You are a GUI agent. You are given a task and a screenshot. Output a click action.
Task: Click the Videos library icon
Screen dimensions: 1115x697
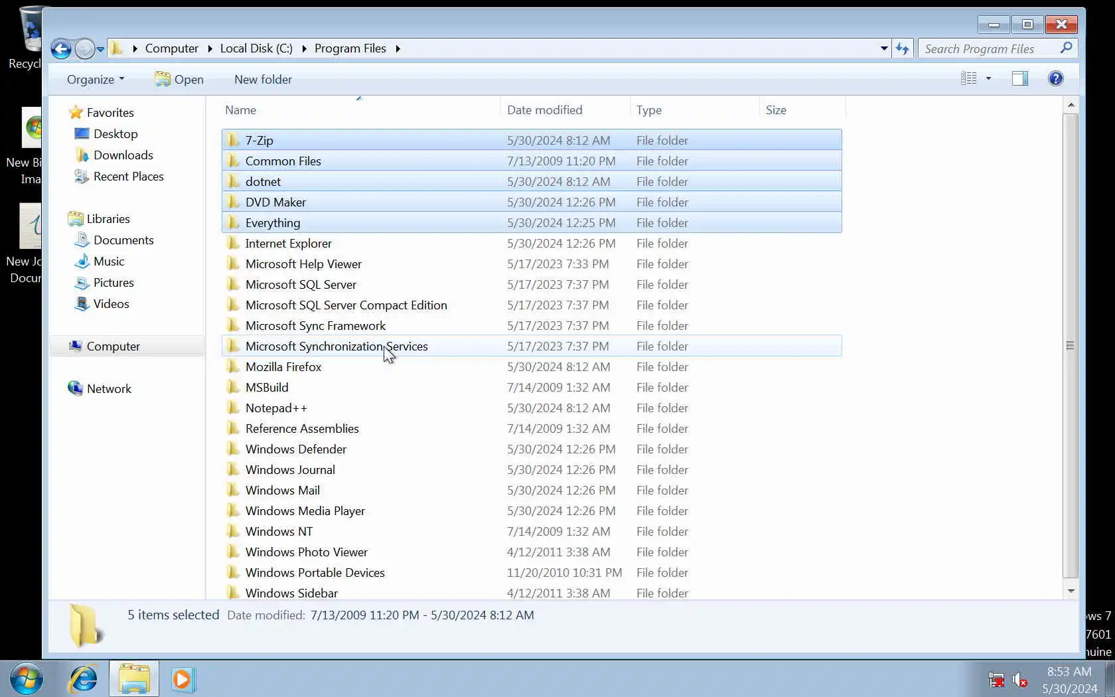pos(82,303)
